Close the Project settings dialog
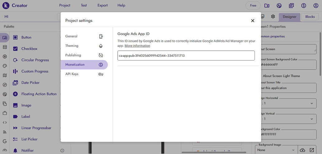 [x=253, y=20]
